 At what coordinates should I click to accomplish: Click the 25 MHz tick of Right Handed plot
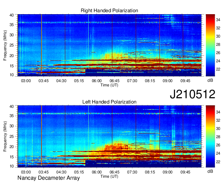point(12,45)
